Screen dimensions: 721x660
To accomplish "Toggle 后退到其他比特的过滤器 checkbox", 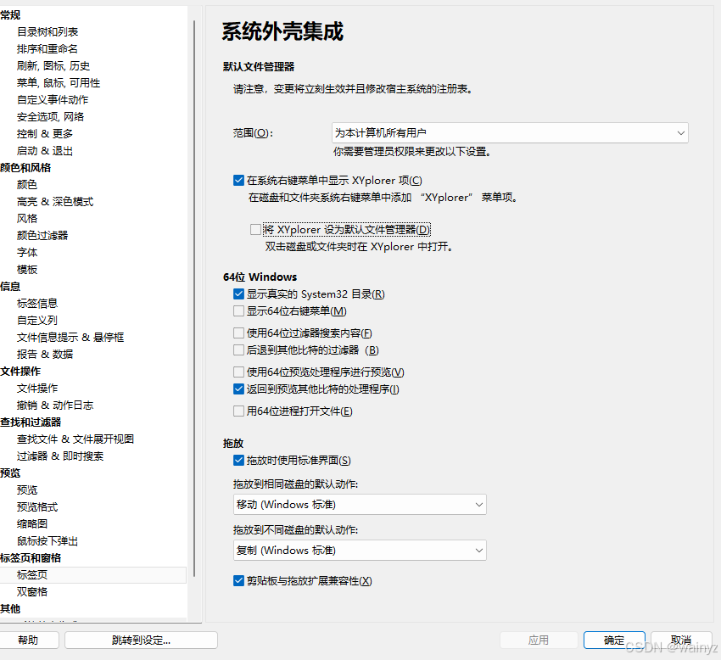I will click(238, 350).
